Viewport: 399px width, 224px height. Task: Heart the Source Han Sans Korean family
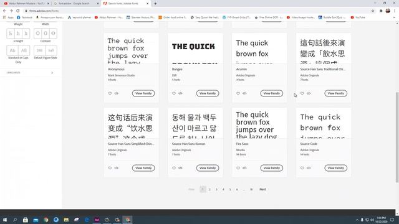click(x=174, y=168)
